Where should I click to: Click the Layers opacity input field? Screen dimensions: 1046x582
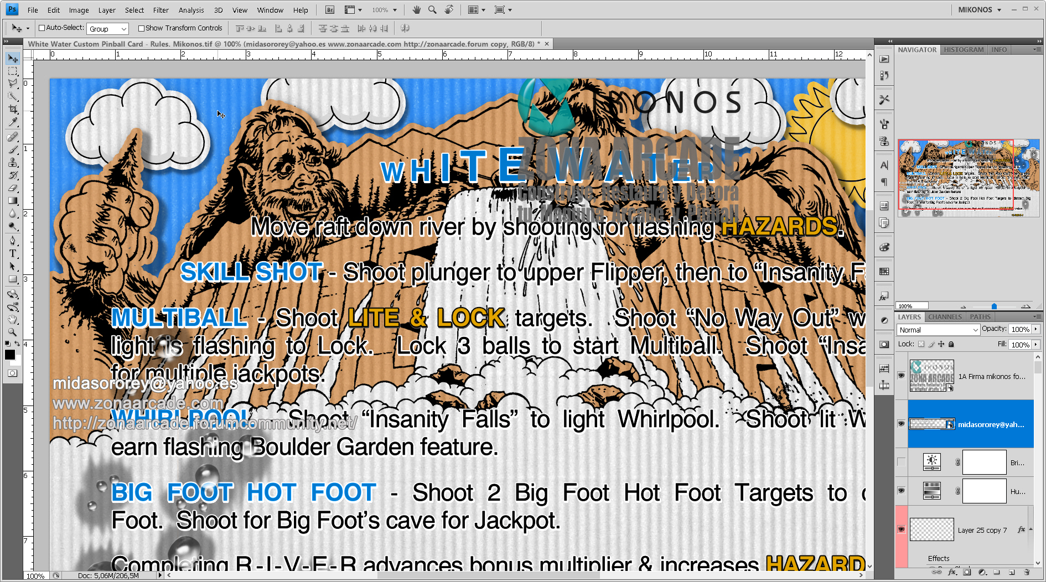[1020, 329]
